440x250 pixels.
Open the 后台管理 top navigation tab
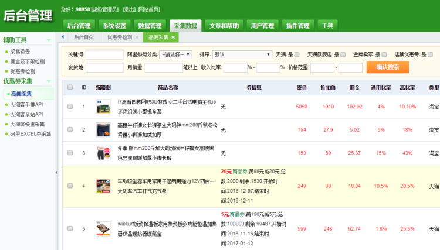click(x=79, y=26)
